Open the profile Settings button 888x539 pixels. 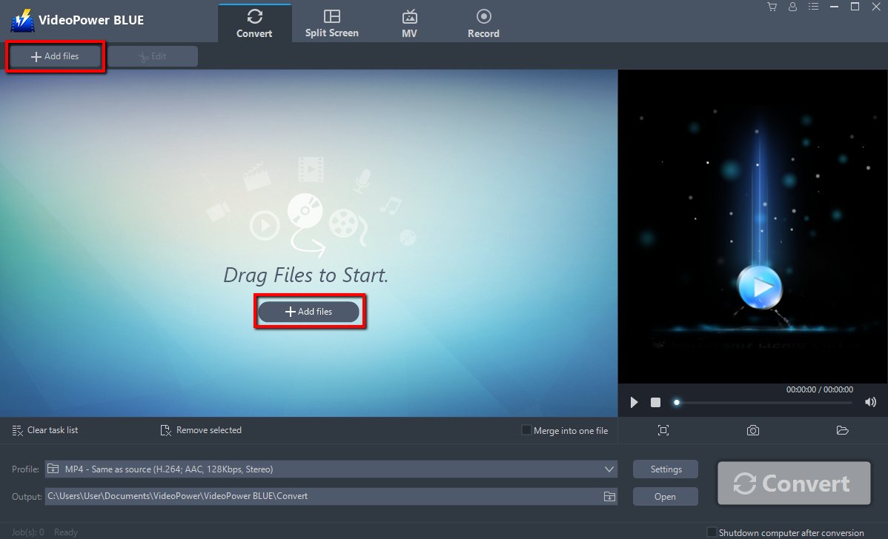[665, 469]
